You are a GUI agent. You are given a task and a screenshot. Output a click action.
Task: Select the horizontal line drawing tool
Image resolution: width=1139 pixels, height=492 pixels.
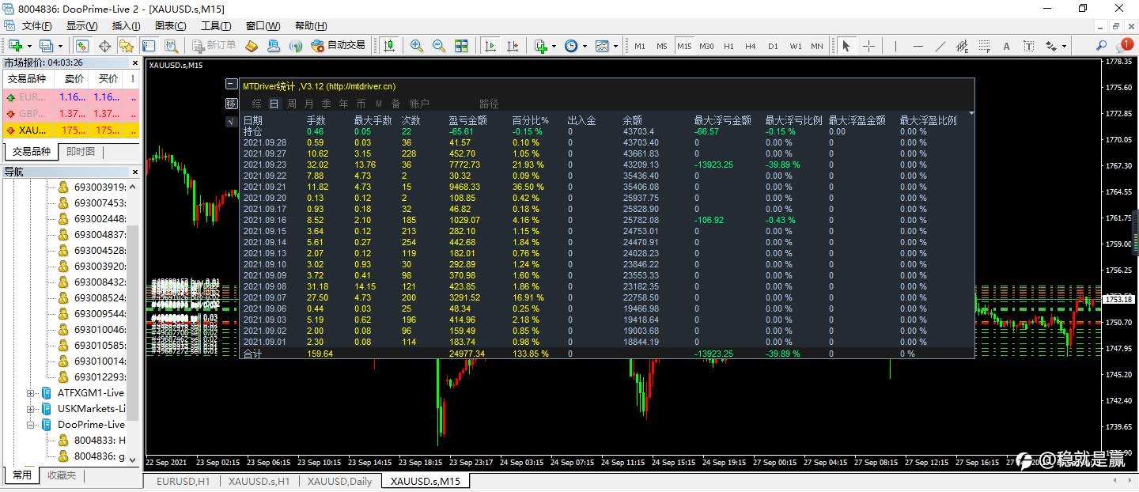point(919,46)
